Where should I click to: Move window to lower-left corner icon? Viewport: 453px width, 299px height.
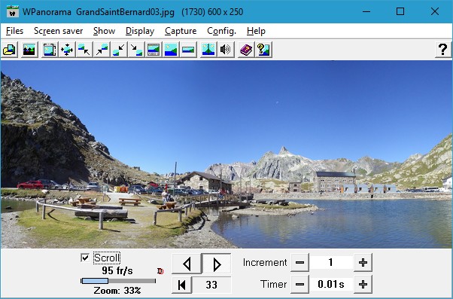[119, 50]
